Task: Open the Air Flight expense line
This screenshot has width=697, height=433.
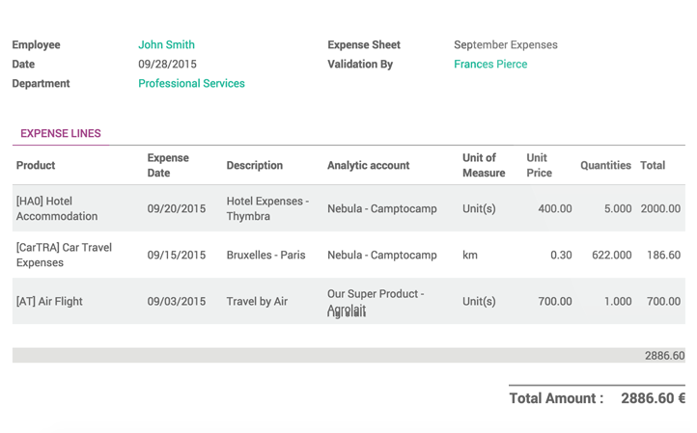Action: (x=348, y=301)
